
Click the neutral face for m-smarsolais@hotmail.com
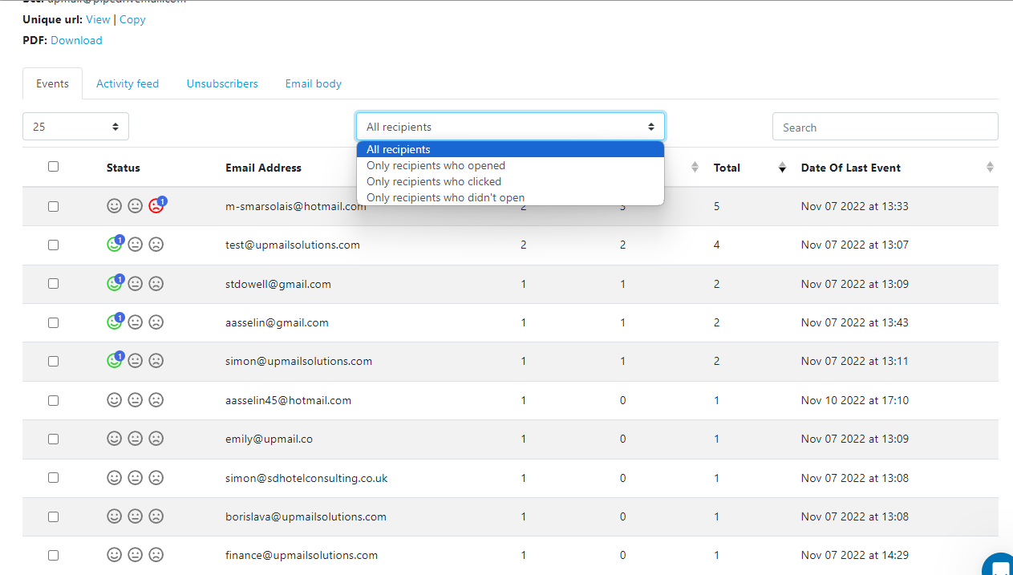[x=135, y=206]
